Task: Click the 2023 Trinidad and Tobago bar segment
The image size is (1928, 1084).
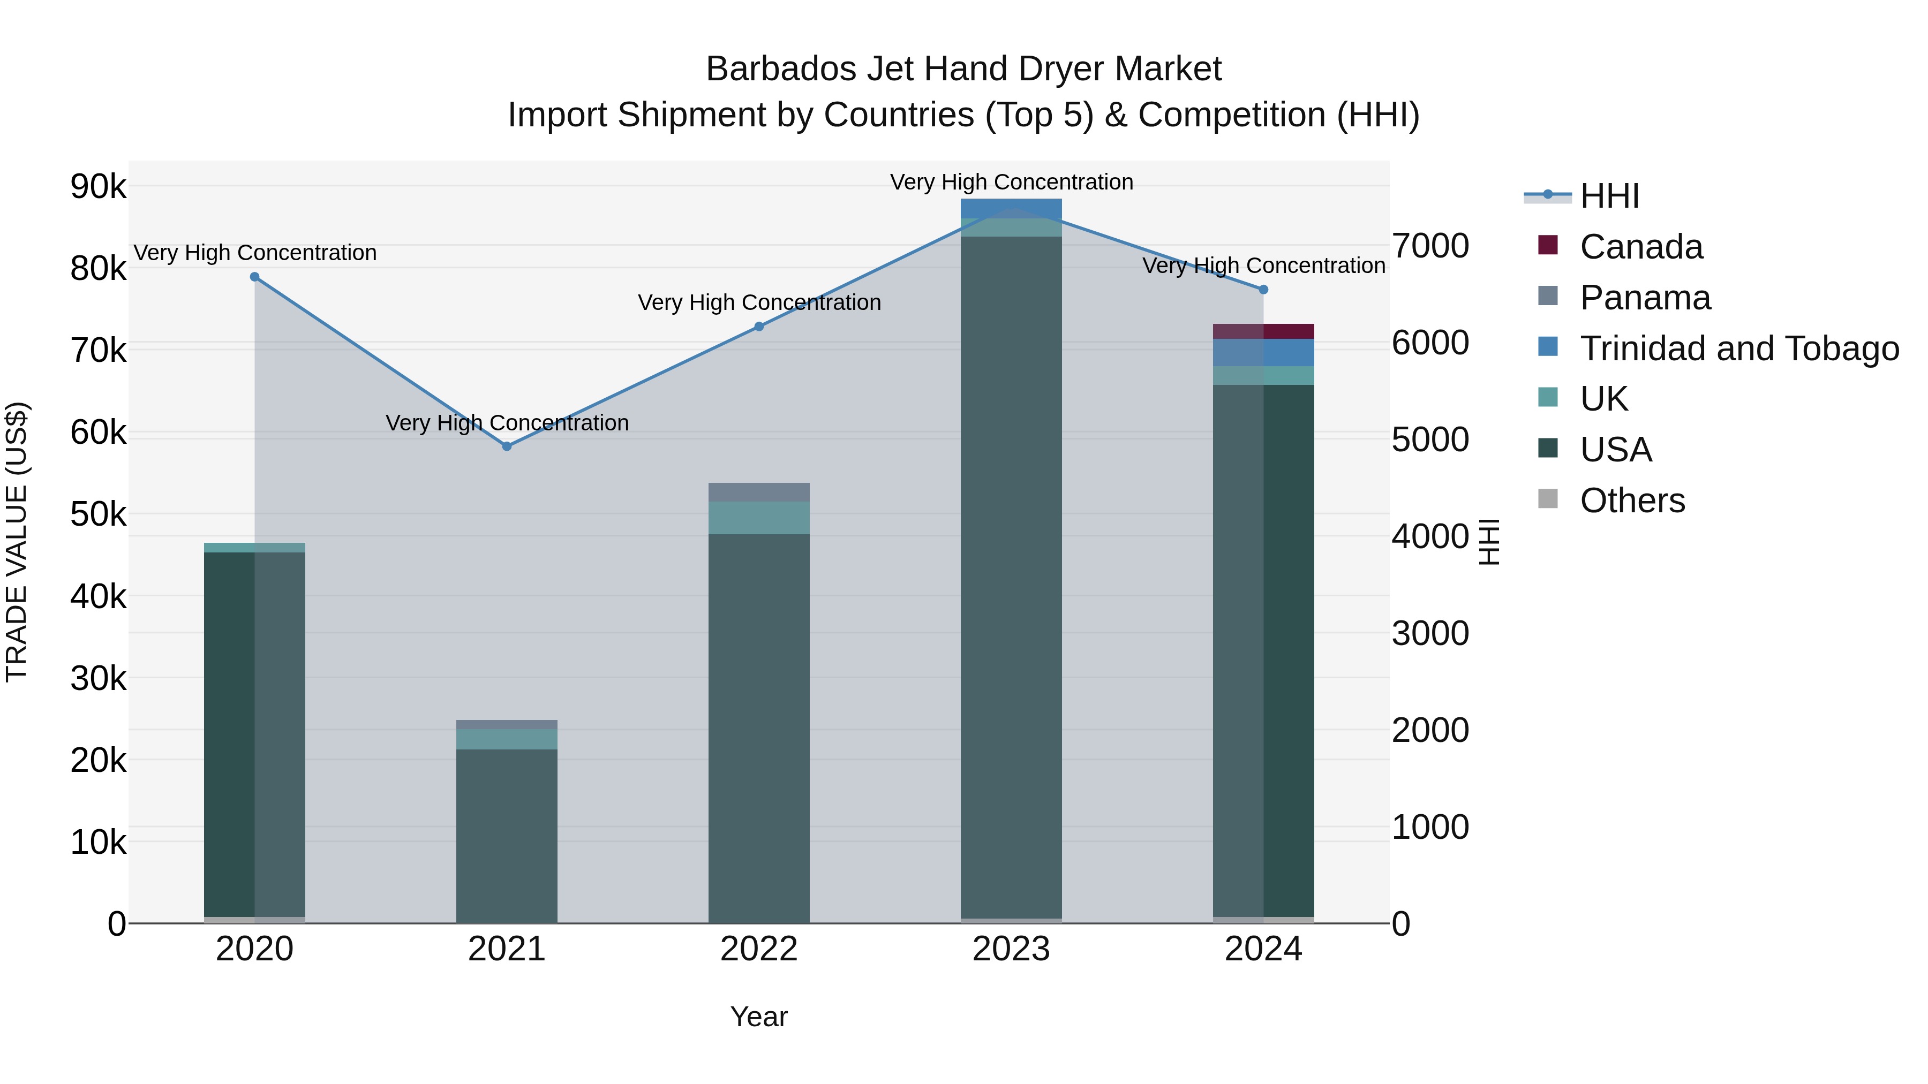Action: [1011, 209]
